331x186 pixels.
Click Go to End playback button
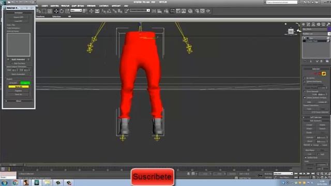[x=313, y=174]
